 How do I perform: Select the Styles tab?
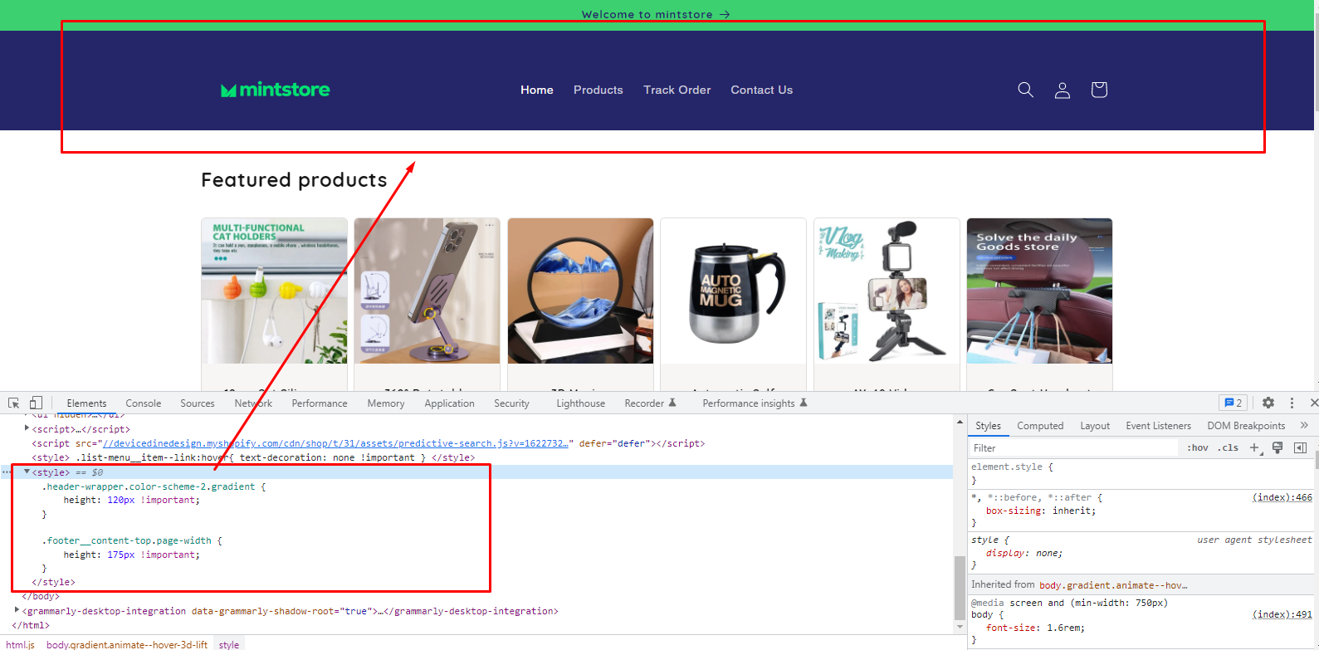(x=988, y=426)
